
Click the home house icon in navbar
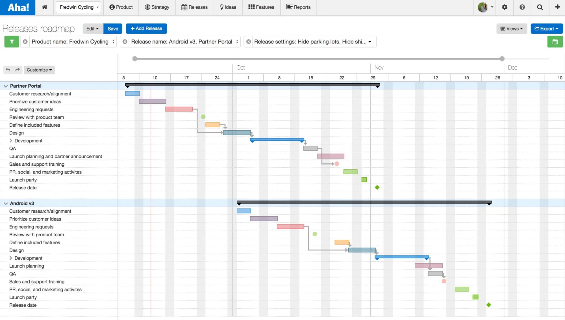click(44, 7)
